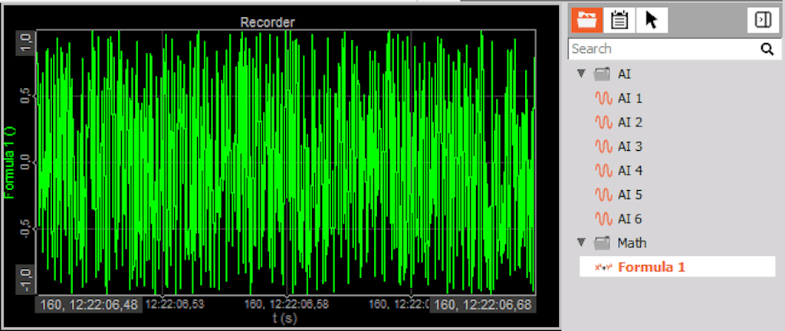The image size is (785, 331).
Task: Select channel AI 4
Action: 629,171
